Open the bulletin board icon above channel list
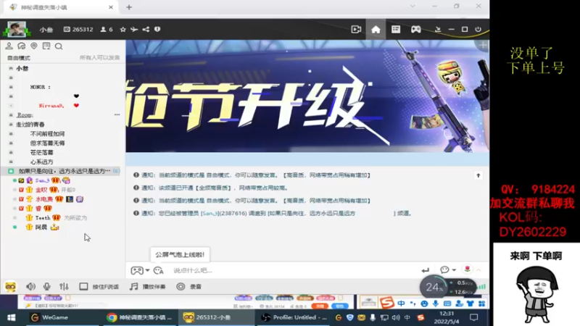 [x=46, y=46]
